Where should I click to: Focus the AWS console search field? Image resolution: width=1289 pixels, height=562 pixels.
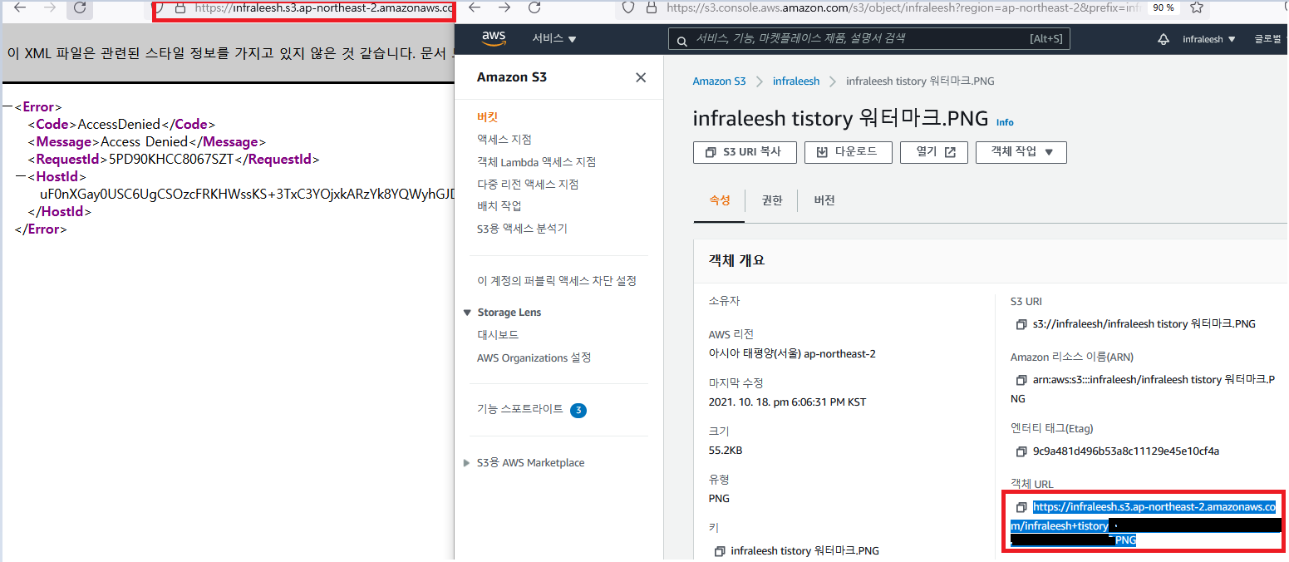tap(869, 39)
